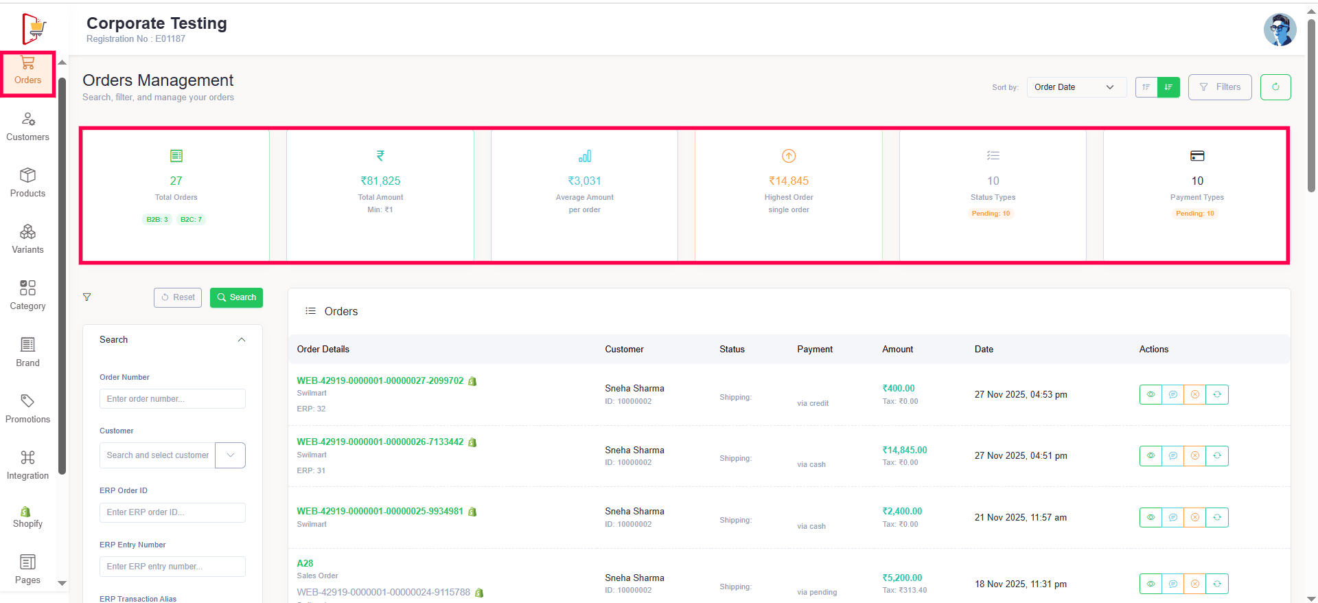The height and width of the screenshot is (603, 1318).
Task: Open the Brand menu item
Action: [27, 352]
